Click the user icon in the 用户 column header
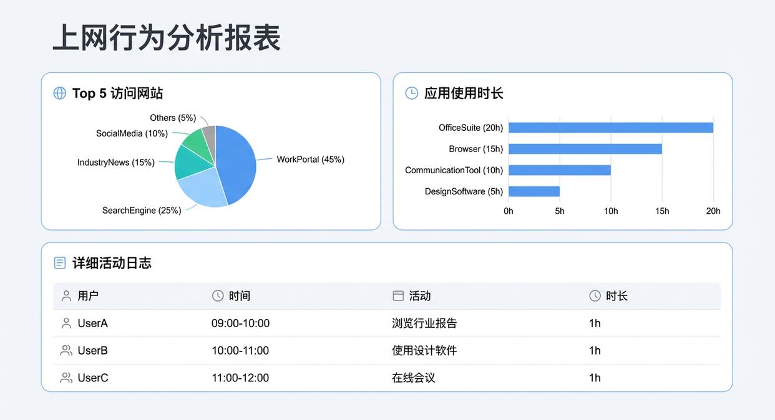Image resolution: width=775 pixels, height=420 pixels. click(x=66, y=295)
